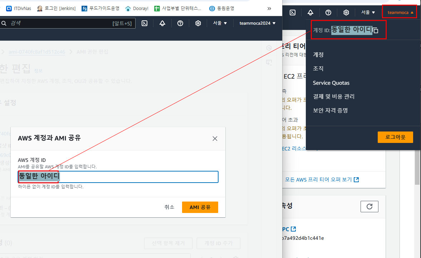Open the 서울 region dropdown in right window
421x258 pixels.
tap(368, 13)
